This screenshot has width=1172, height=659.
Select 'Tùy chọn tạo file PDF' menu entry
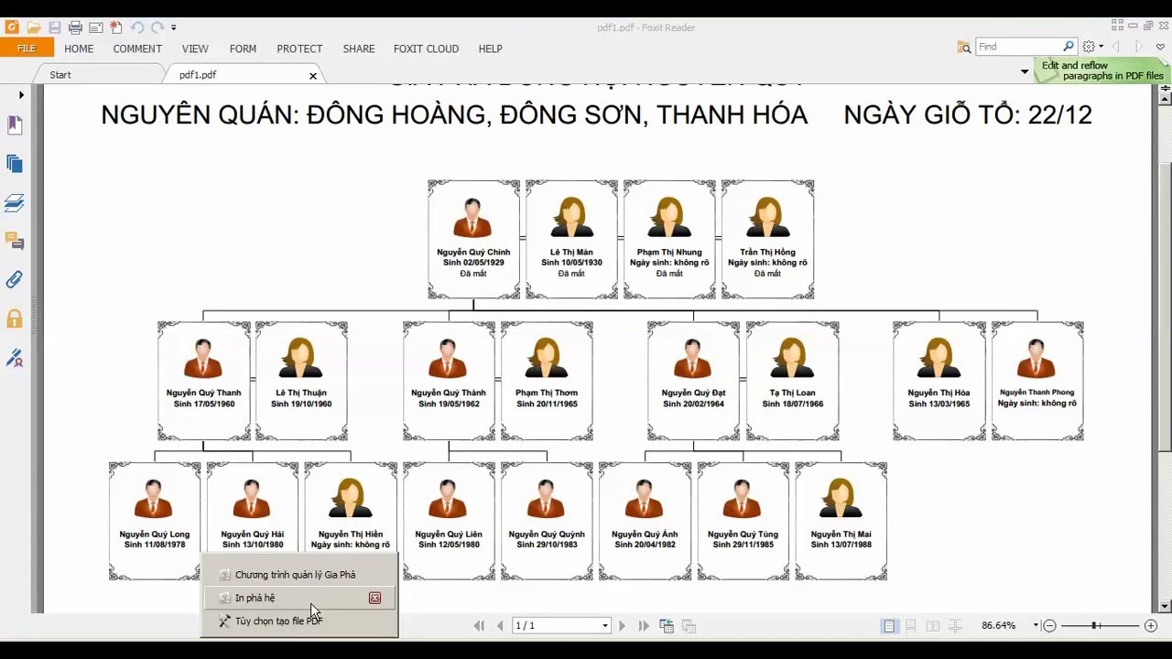tap(300, 621)
